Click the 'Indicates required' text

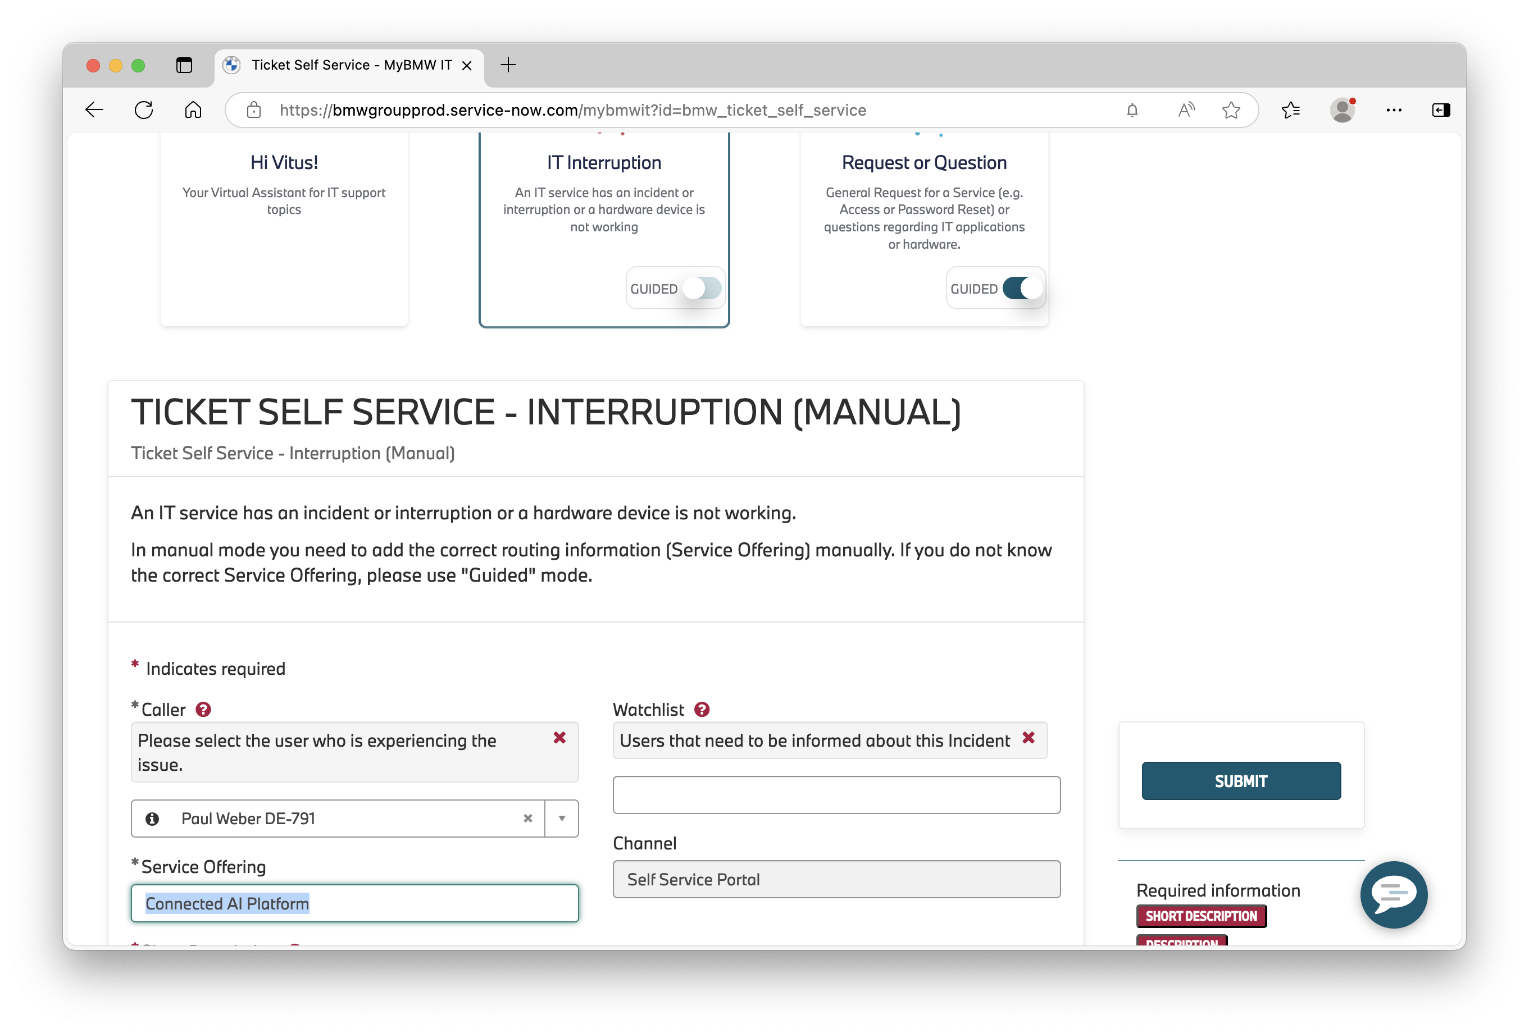pos(215,669)
